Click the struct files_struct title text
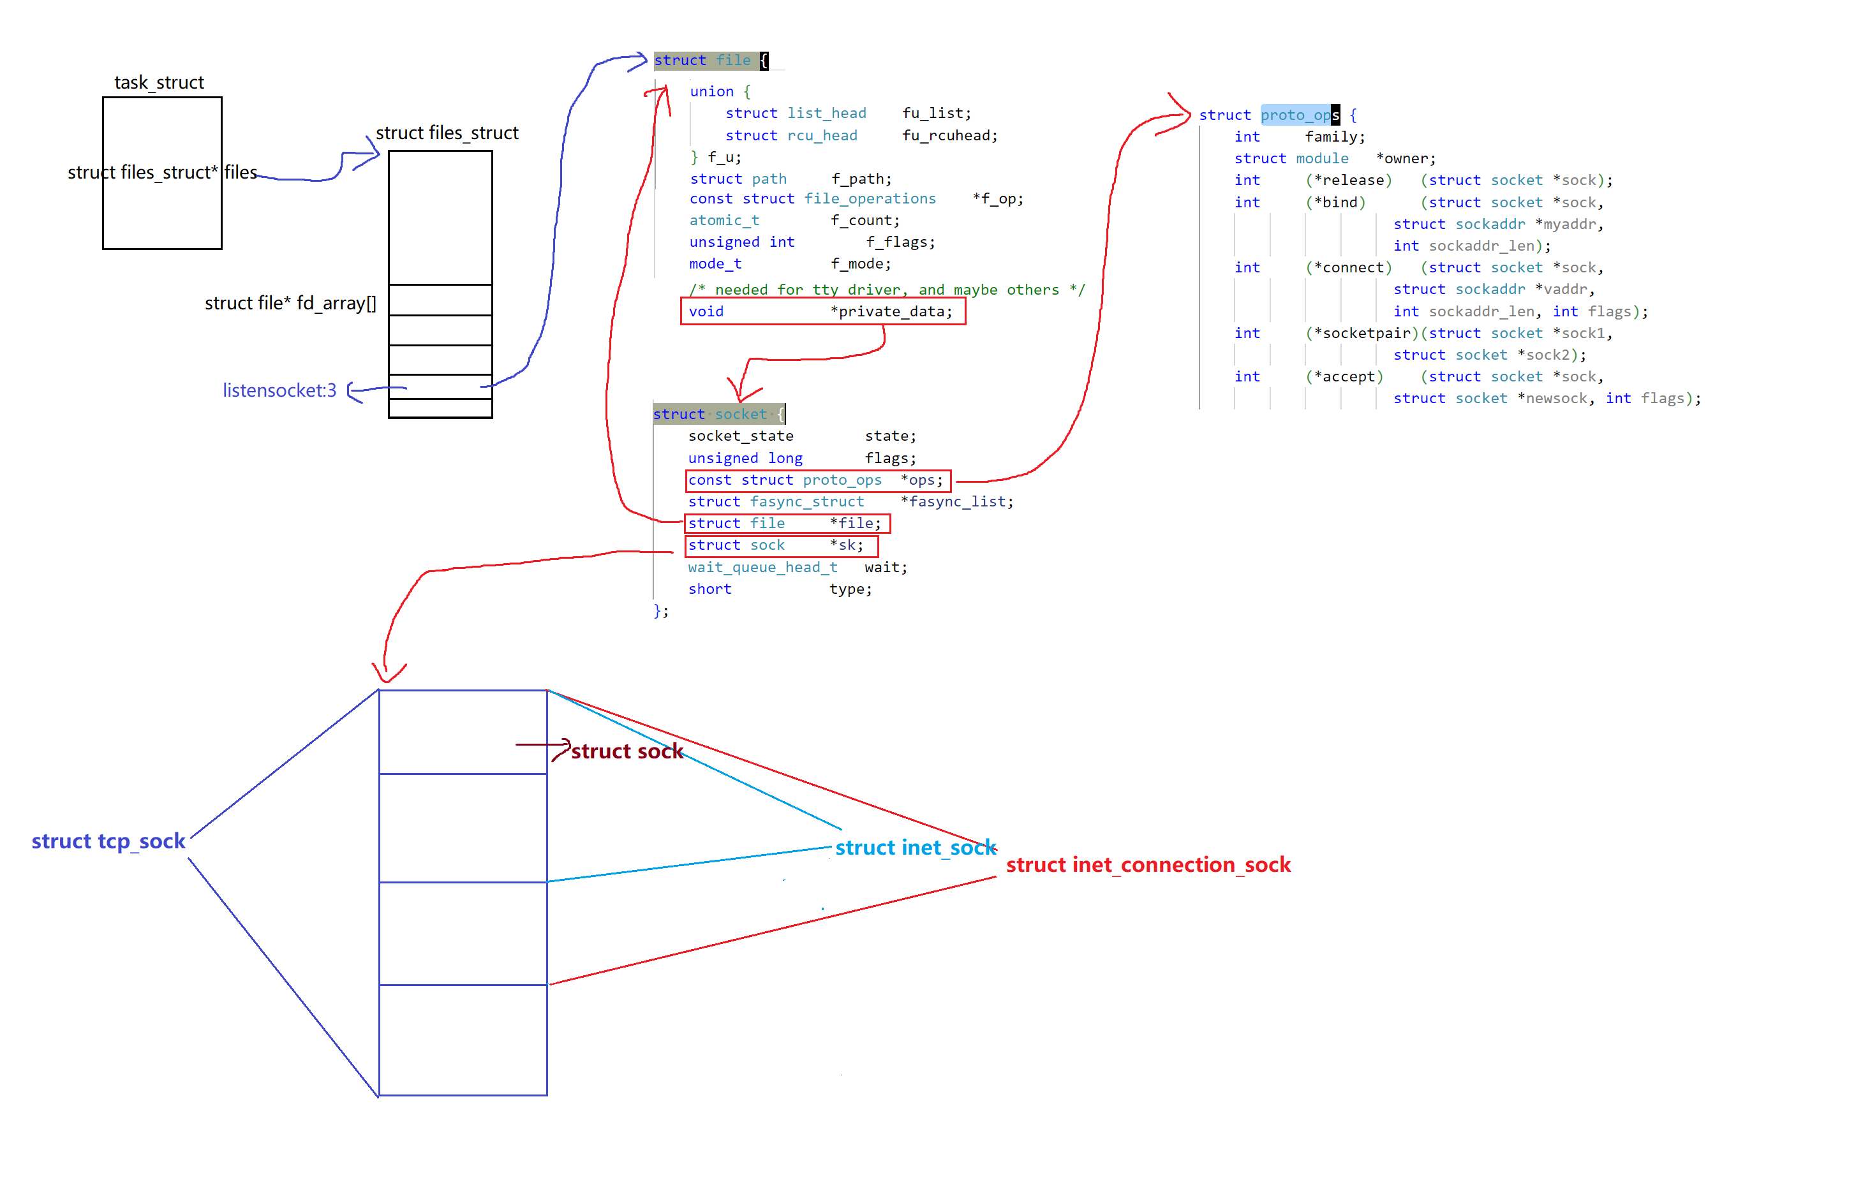The image size is (1863, 1194). tap(447, 133)
